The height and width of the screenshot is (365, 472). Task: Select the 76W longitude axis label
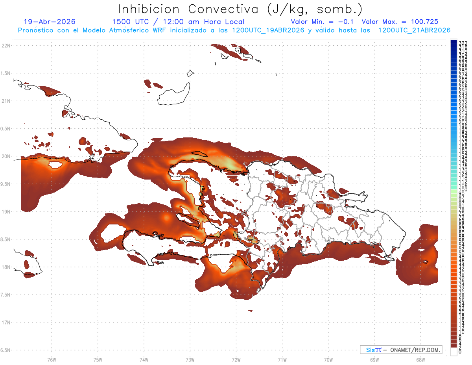[52, 359]
